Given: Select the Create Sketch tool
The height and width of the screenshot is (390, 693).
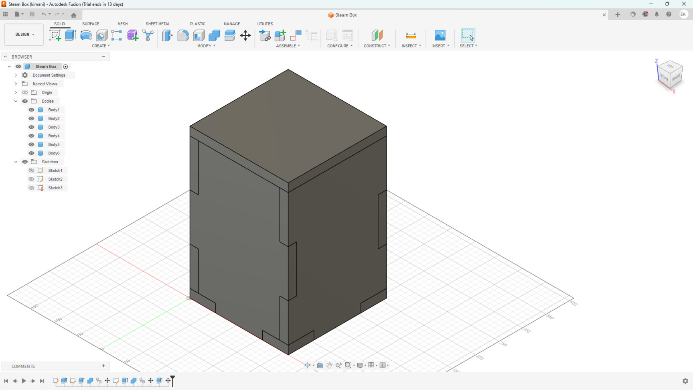Looking at the screenshot, I should (x=55, y=35).
